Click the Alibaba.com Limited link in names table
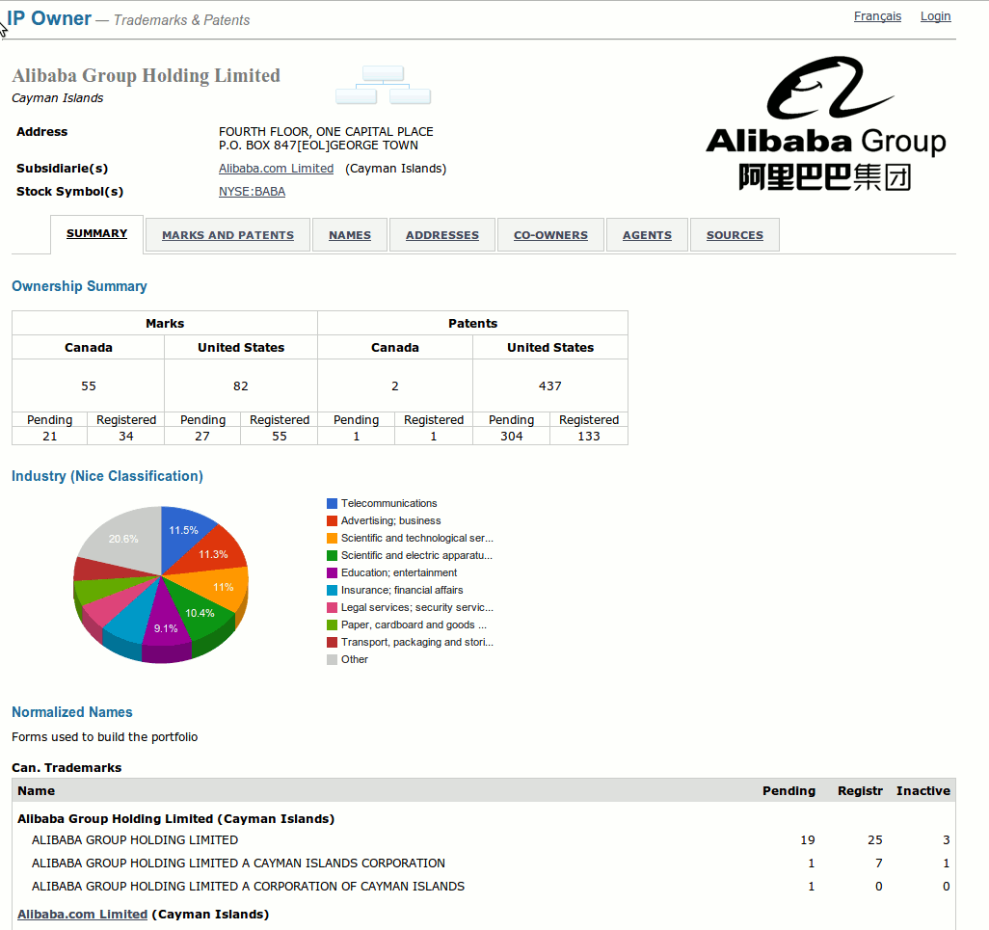 tap(82, 915)
